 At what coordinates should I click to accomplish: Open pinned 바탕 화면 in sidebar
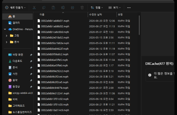click(16, 55)
